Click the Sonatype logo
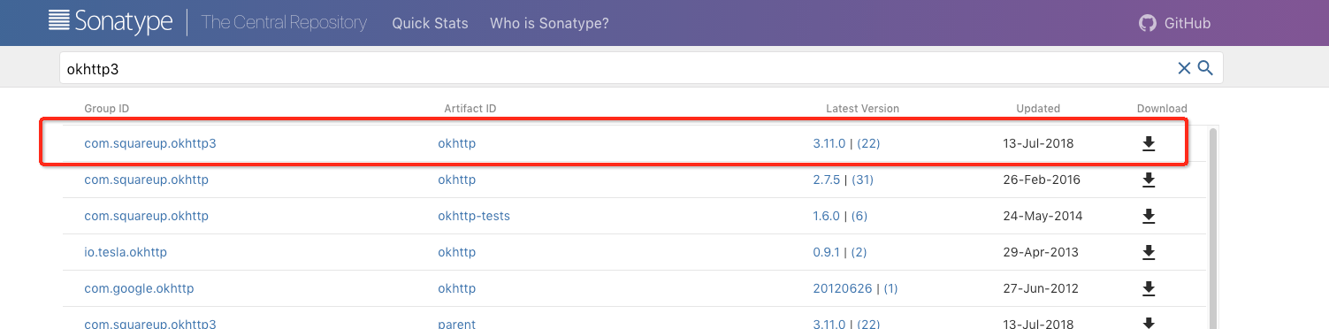This screenshot has width=1329, height=329. pos(111,22)
